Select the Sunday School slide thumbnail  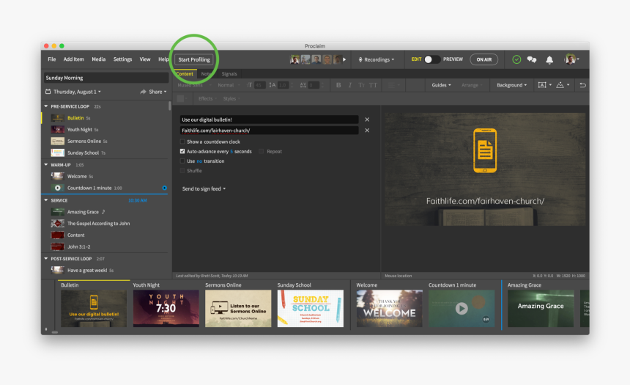310,308
